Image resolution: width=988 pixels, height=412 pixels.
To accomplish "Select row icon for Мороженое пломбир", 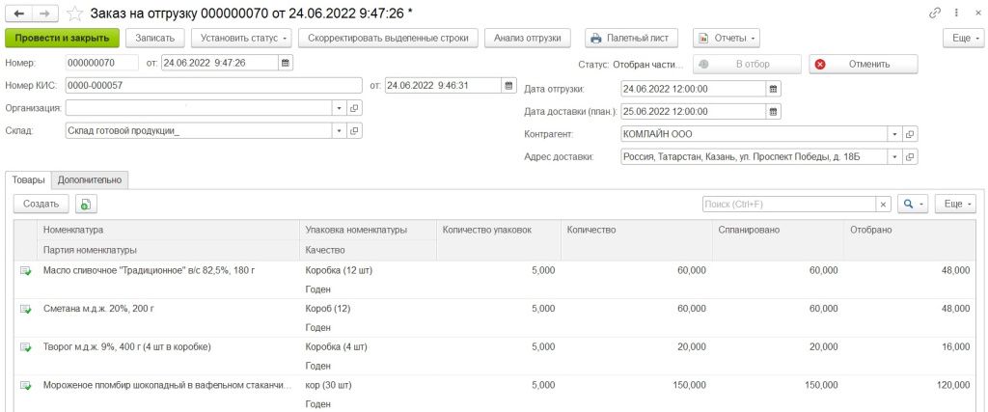I will tap(25, 385).
